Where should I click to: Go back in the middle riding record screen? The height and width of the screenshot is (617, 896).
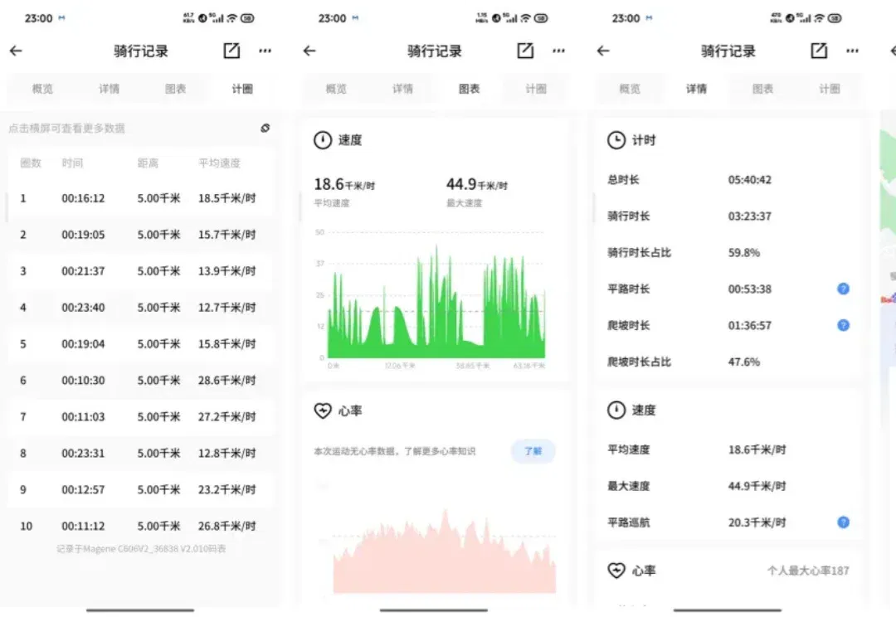pos(309,51)
